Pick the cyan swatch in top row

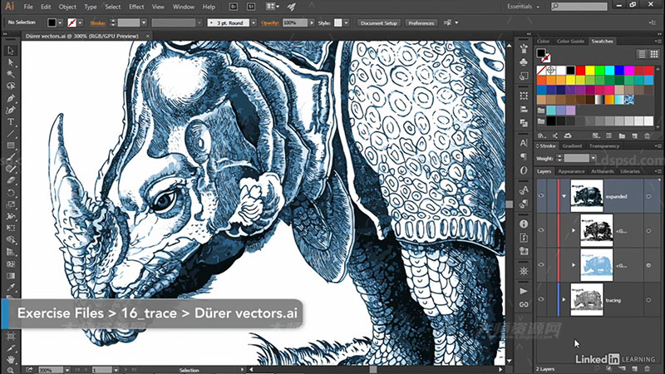click(610, 71)
